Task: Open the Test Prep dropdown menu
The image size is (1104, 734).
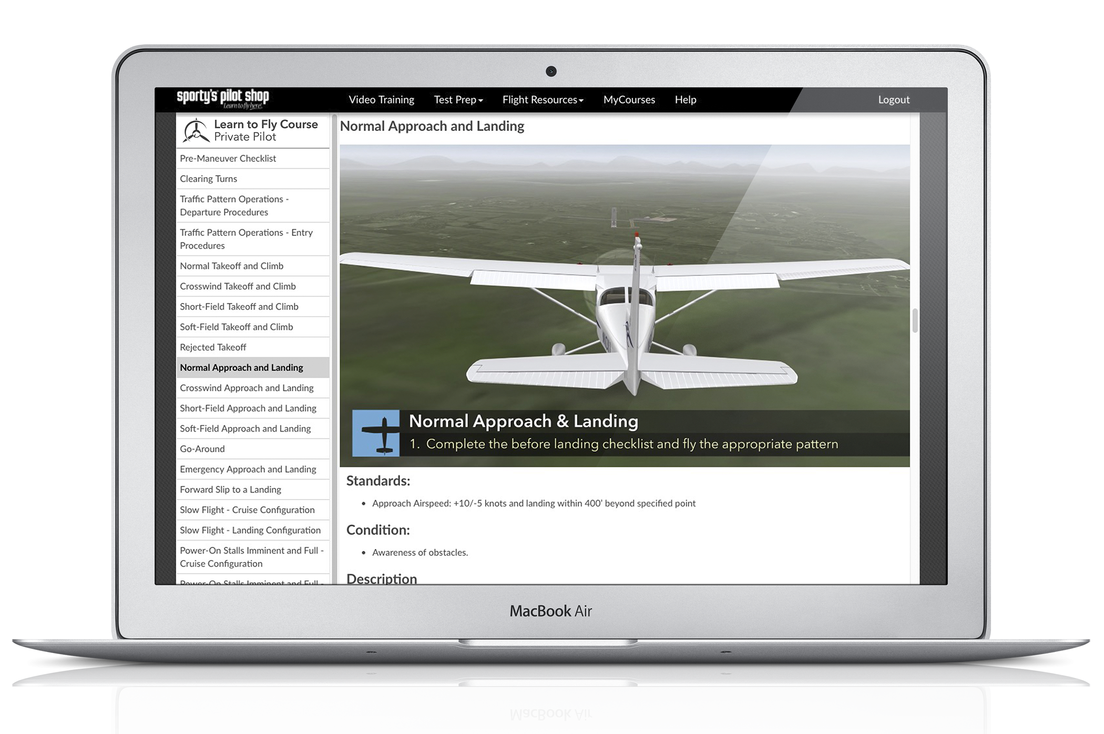Action: pos(458,100)
